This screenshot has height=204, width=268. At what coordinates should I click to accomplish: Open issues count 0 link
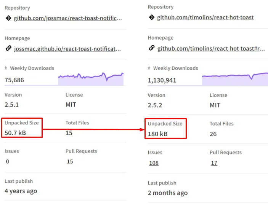[x=7, y=161]
